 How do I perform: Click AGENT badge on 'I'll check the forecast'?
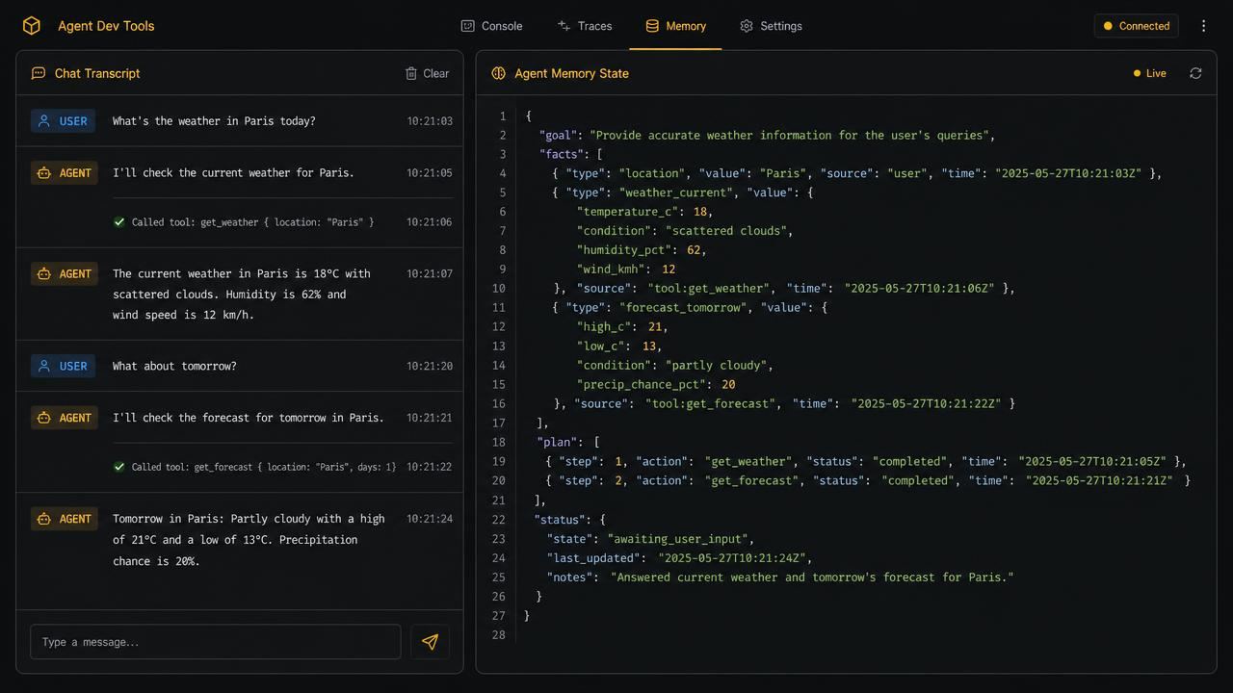click(65, 418)
